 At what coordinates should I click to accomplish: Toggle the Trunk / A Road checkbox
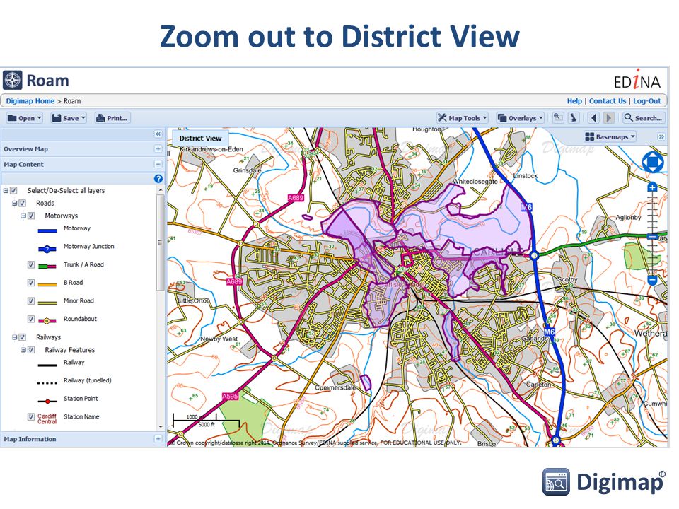click(31, 264)
